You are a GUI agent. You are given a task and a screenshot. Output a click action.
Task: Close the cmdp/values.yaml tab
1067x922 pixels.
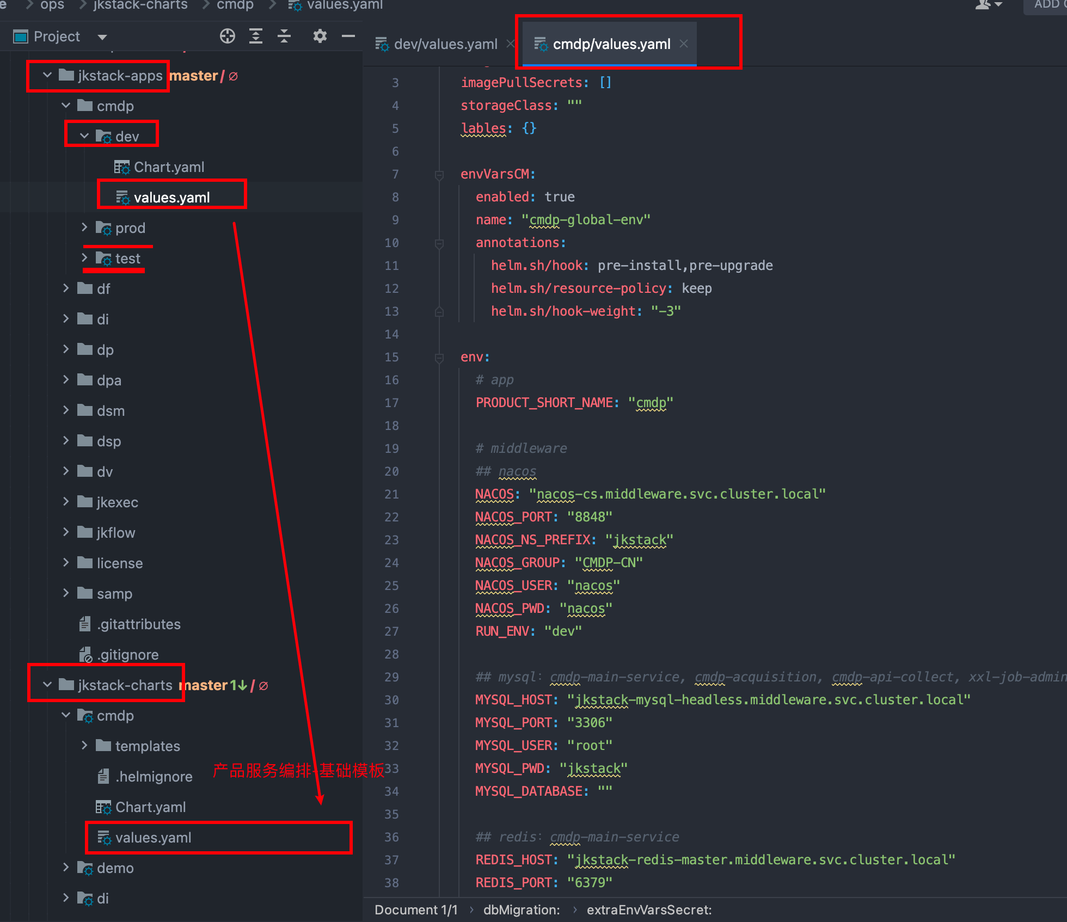point(684,44)
